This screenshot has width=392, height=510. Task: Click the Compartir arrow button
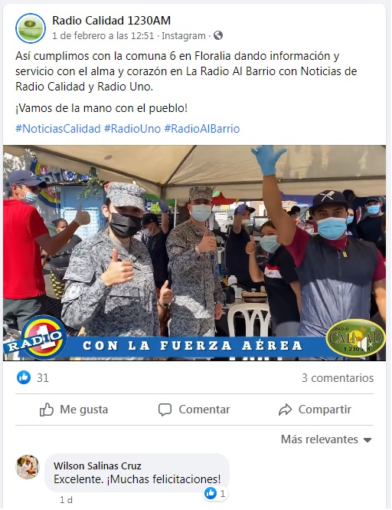coord(315,410)
